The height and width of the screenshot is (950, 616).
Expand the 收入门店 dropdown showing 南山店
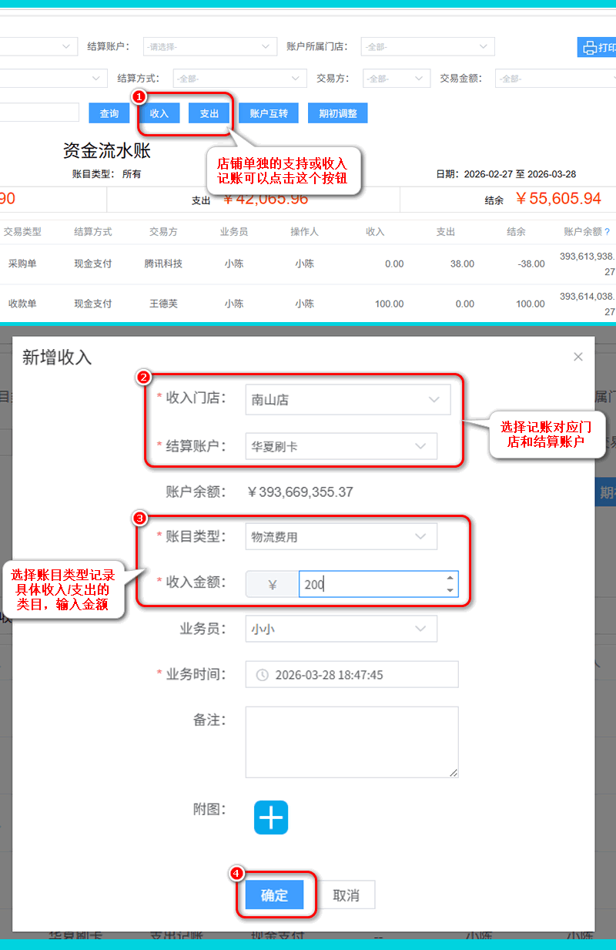[x=347, y=400]
